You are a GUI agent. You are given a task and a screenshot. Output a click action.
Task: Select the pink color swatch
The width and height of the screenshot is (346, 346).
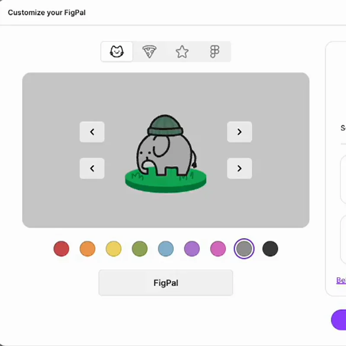point(218,249)
